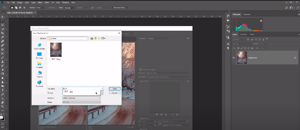Image resolution: width=300 pixels, height=130 pixels.
Task: Select the TEST 1.jpg file thumbnail
Action: (x=56, y=50)
